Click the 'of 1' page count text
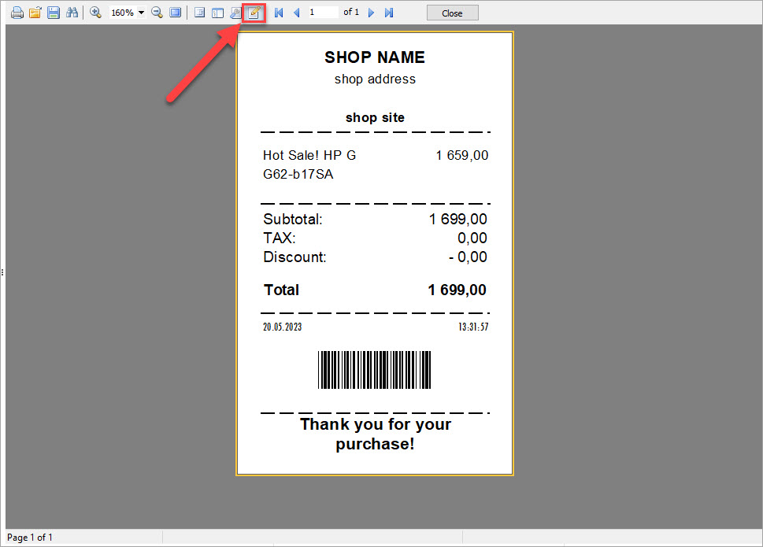 click(351, 12)
